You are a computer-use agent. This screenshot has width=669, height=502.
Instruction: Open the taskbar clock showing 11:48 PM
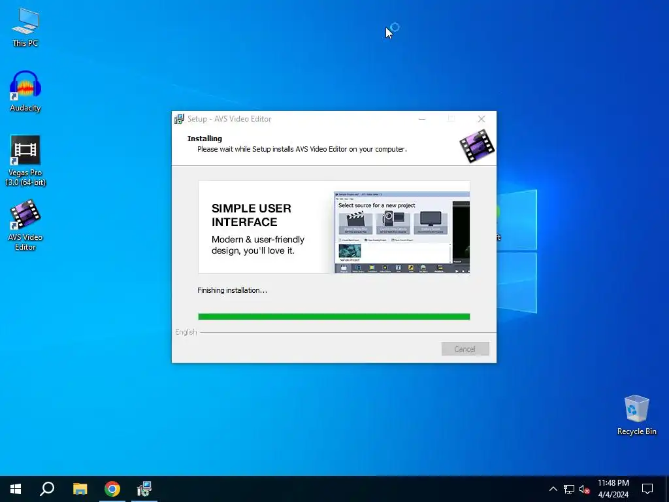(x=613, y=489)
